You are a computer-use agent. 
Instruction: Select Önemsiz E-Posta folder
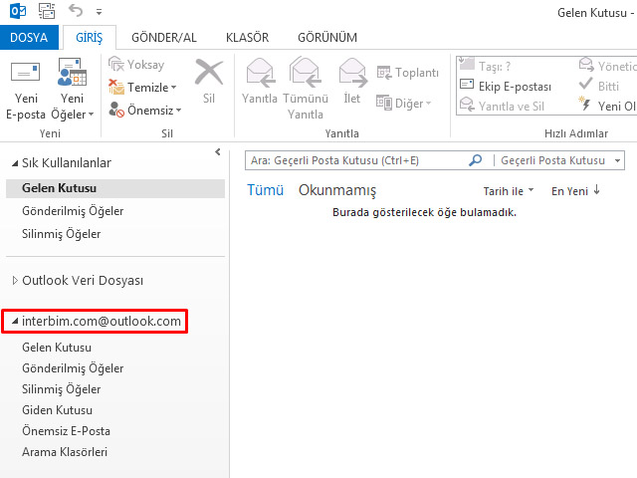(66, 431)
